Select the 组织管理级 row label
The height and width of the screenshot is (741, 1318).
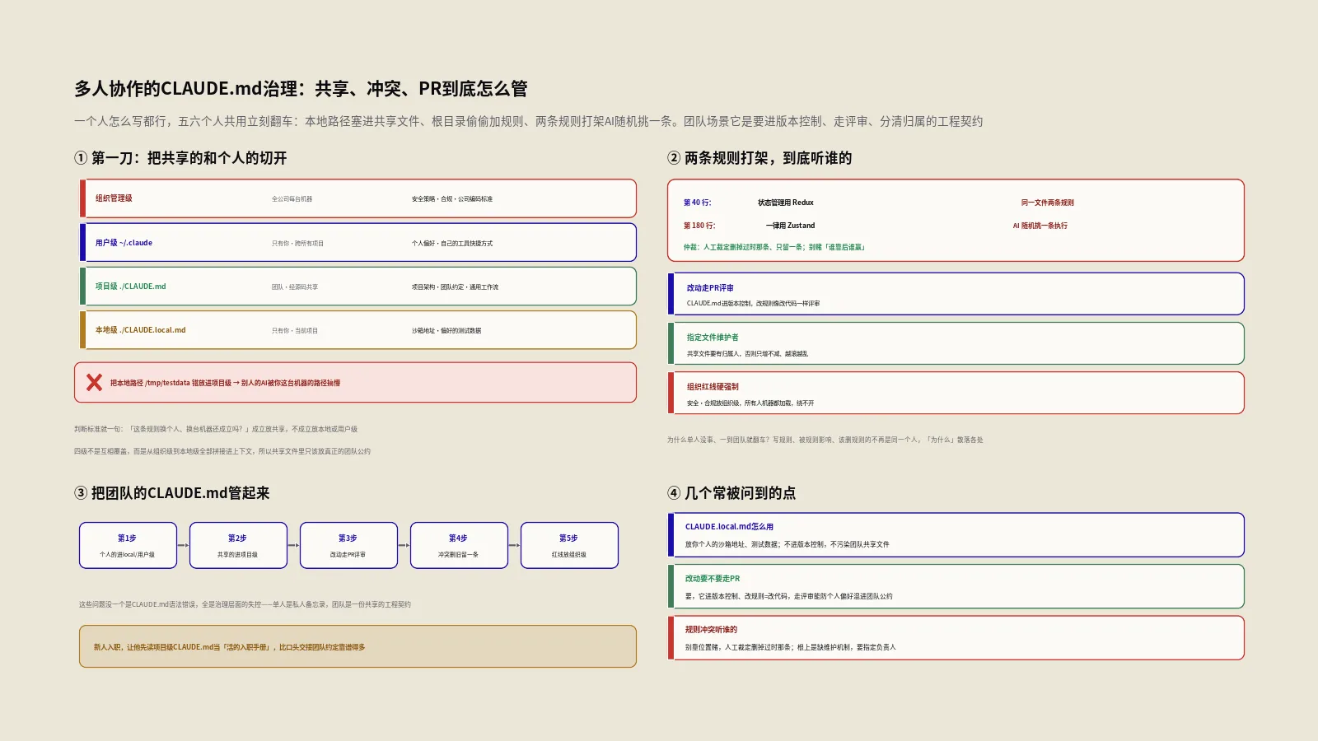114,198
